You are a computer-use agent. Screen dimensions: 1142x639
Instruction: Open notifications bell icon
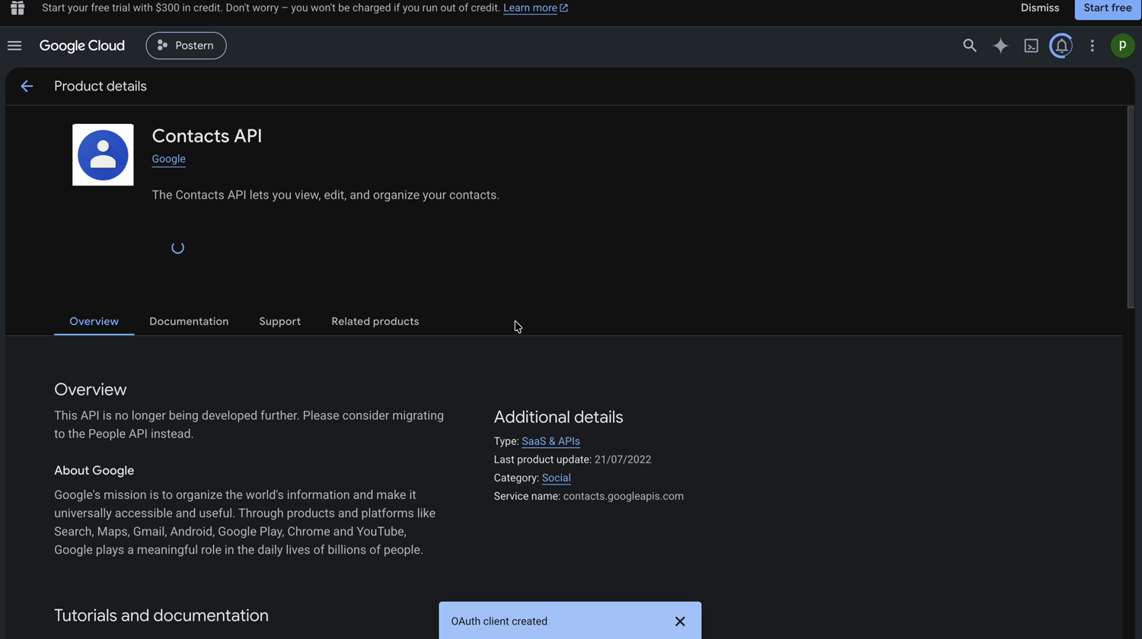(1061, 46)
